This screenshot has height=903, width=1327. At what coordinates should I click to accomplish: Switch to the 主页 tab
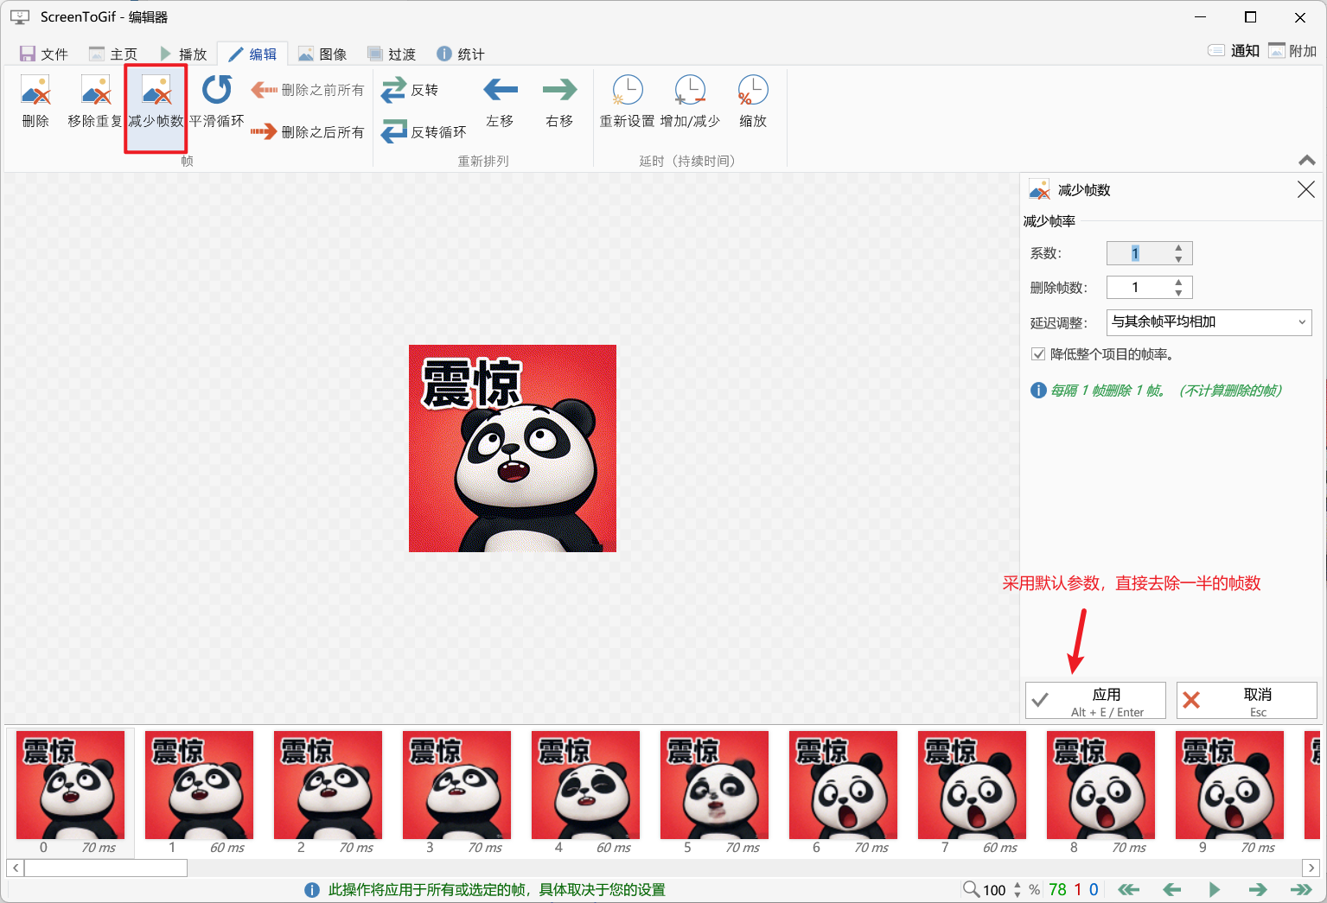[x=112, y=54]
